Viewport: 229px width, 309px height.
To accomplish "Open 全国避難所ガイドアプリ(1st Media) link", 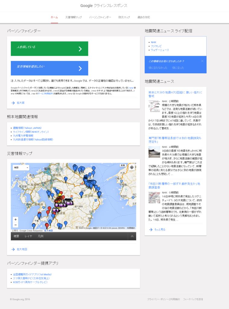I will tap(32, 274).
